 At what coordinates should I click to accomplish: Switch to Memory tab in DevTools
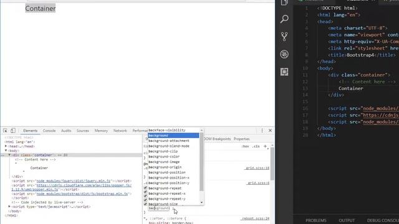point(101,131)
